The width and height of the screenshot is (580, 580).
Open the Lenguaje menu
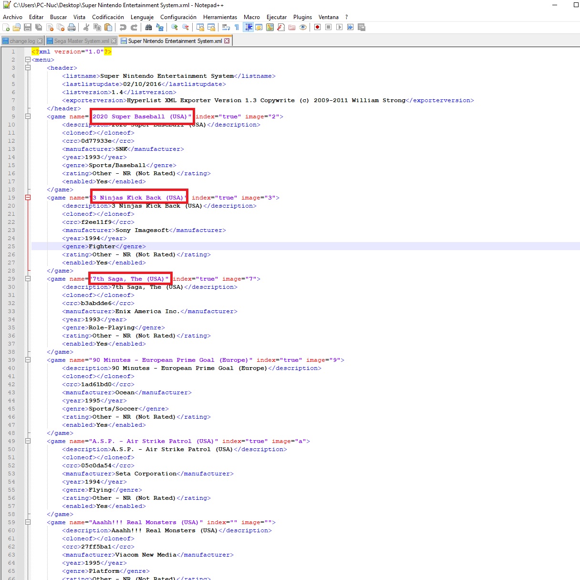tap(142, 17)
